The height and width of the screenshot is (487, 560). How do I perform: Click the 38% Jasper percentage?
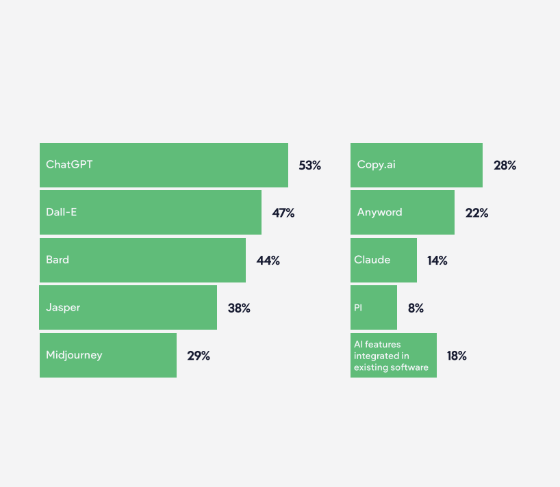[x=239, y=308]
